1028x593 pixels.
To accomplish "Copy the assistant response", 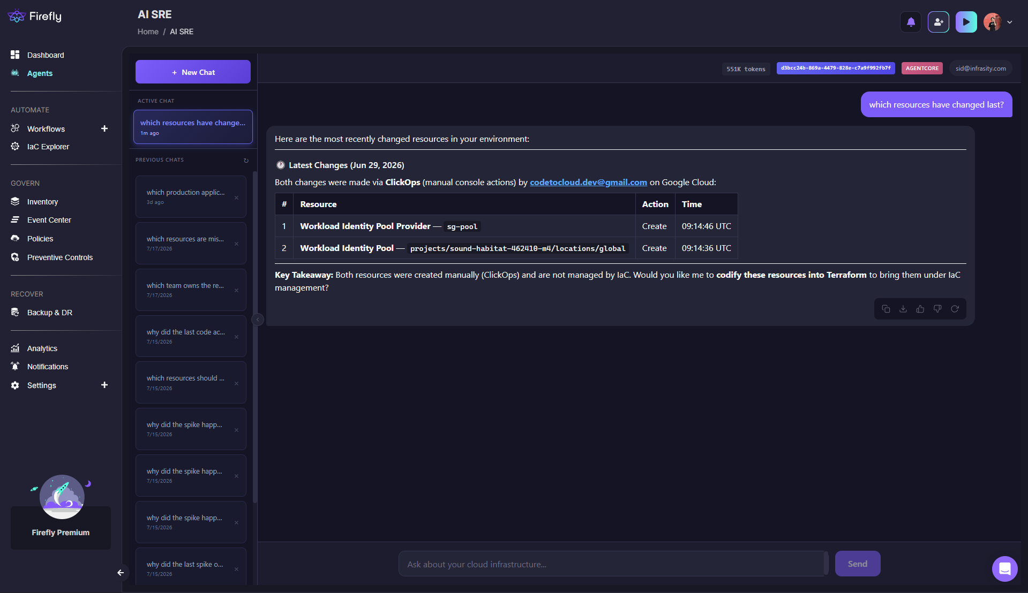I will (886, 309).
